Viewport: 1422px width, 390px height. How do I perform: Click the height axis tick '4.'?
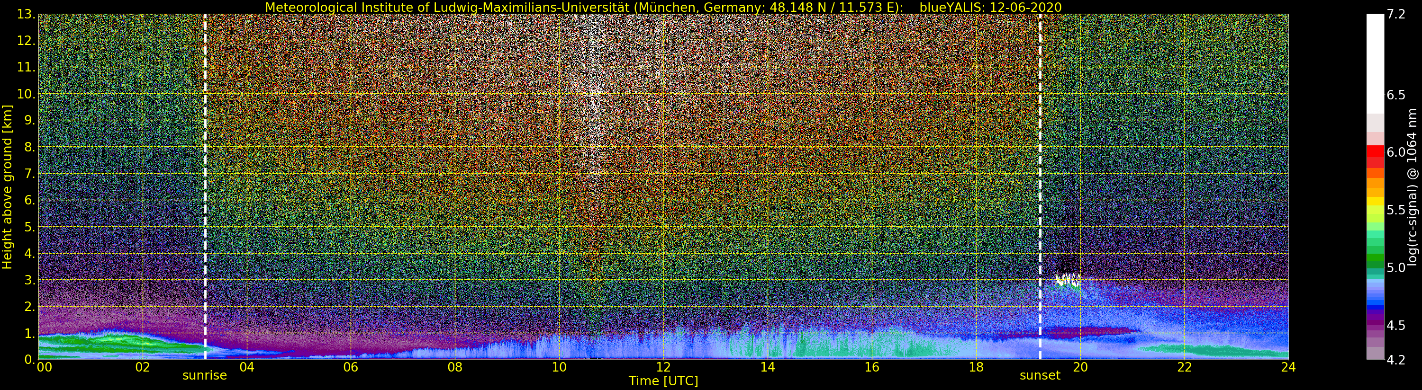[x=30, y=253]
